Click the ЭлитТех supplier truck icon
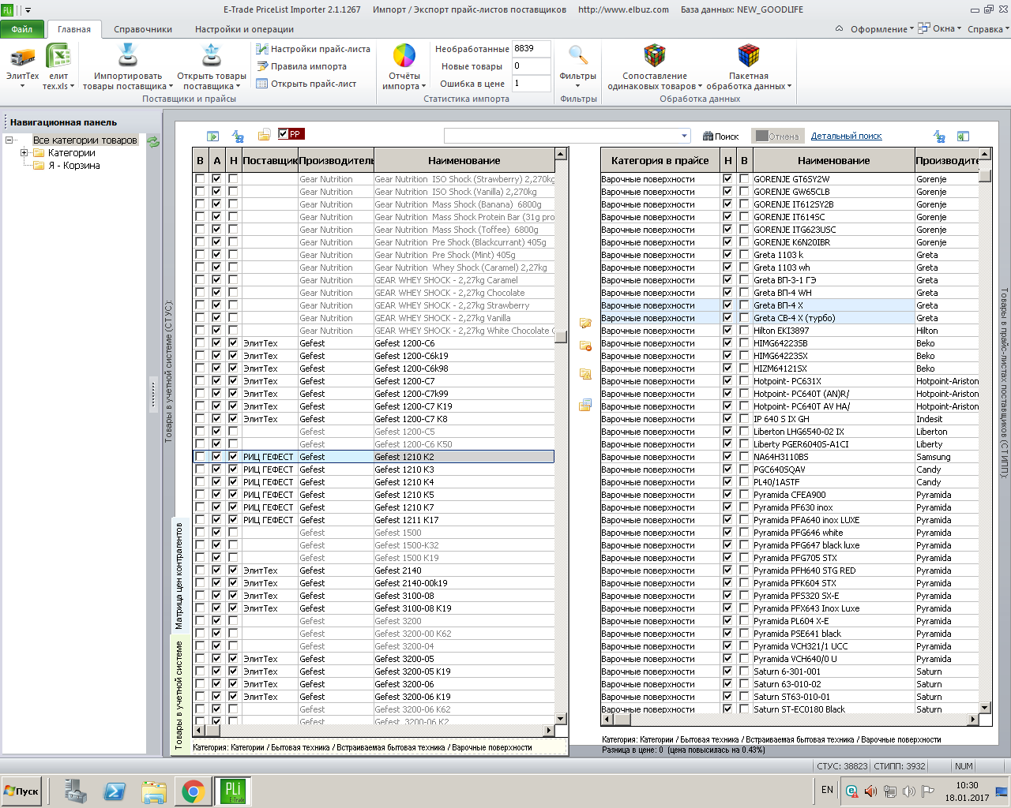Image resolution: width=1011 pixels, height=808 pixels. (x=22, y=57)
